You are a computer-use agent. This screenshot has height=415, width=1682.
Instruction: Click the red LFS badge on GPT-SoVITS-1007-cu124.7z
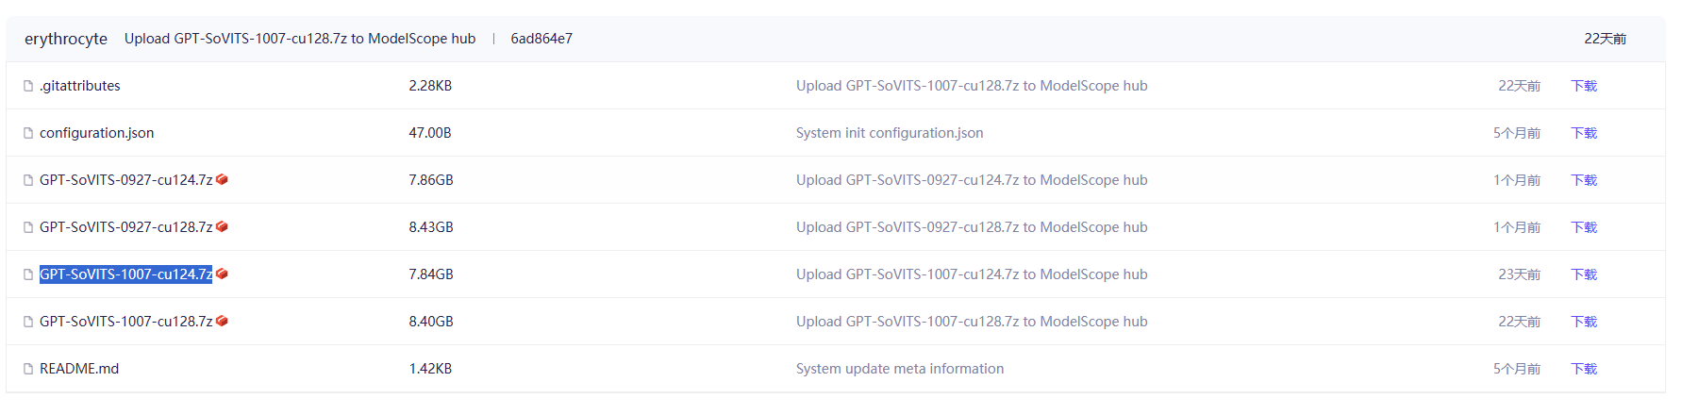[x=222, y=274]
